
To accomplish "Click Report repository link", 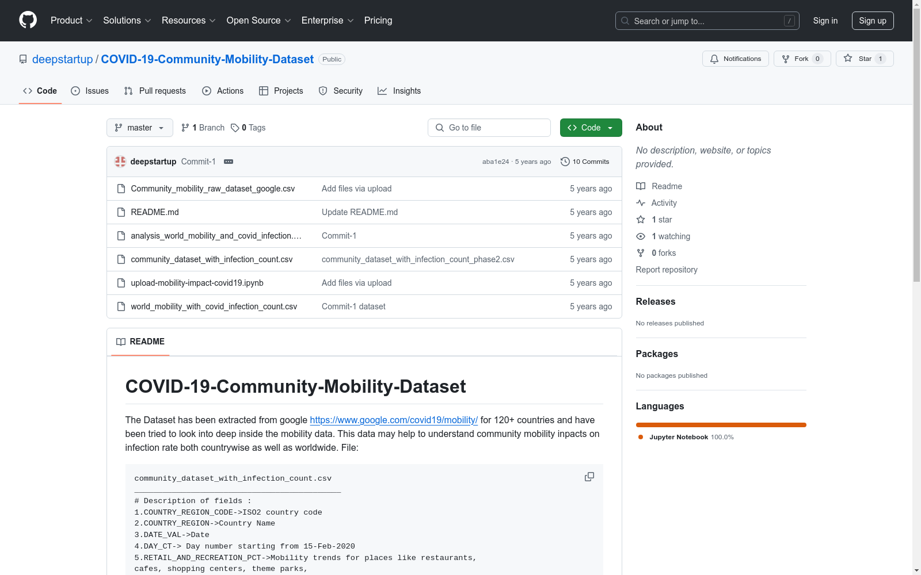I will pos(667,270).
